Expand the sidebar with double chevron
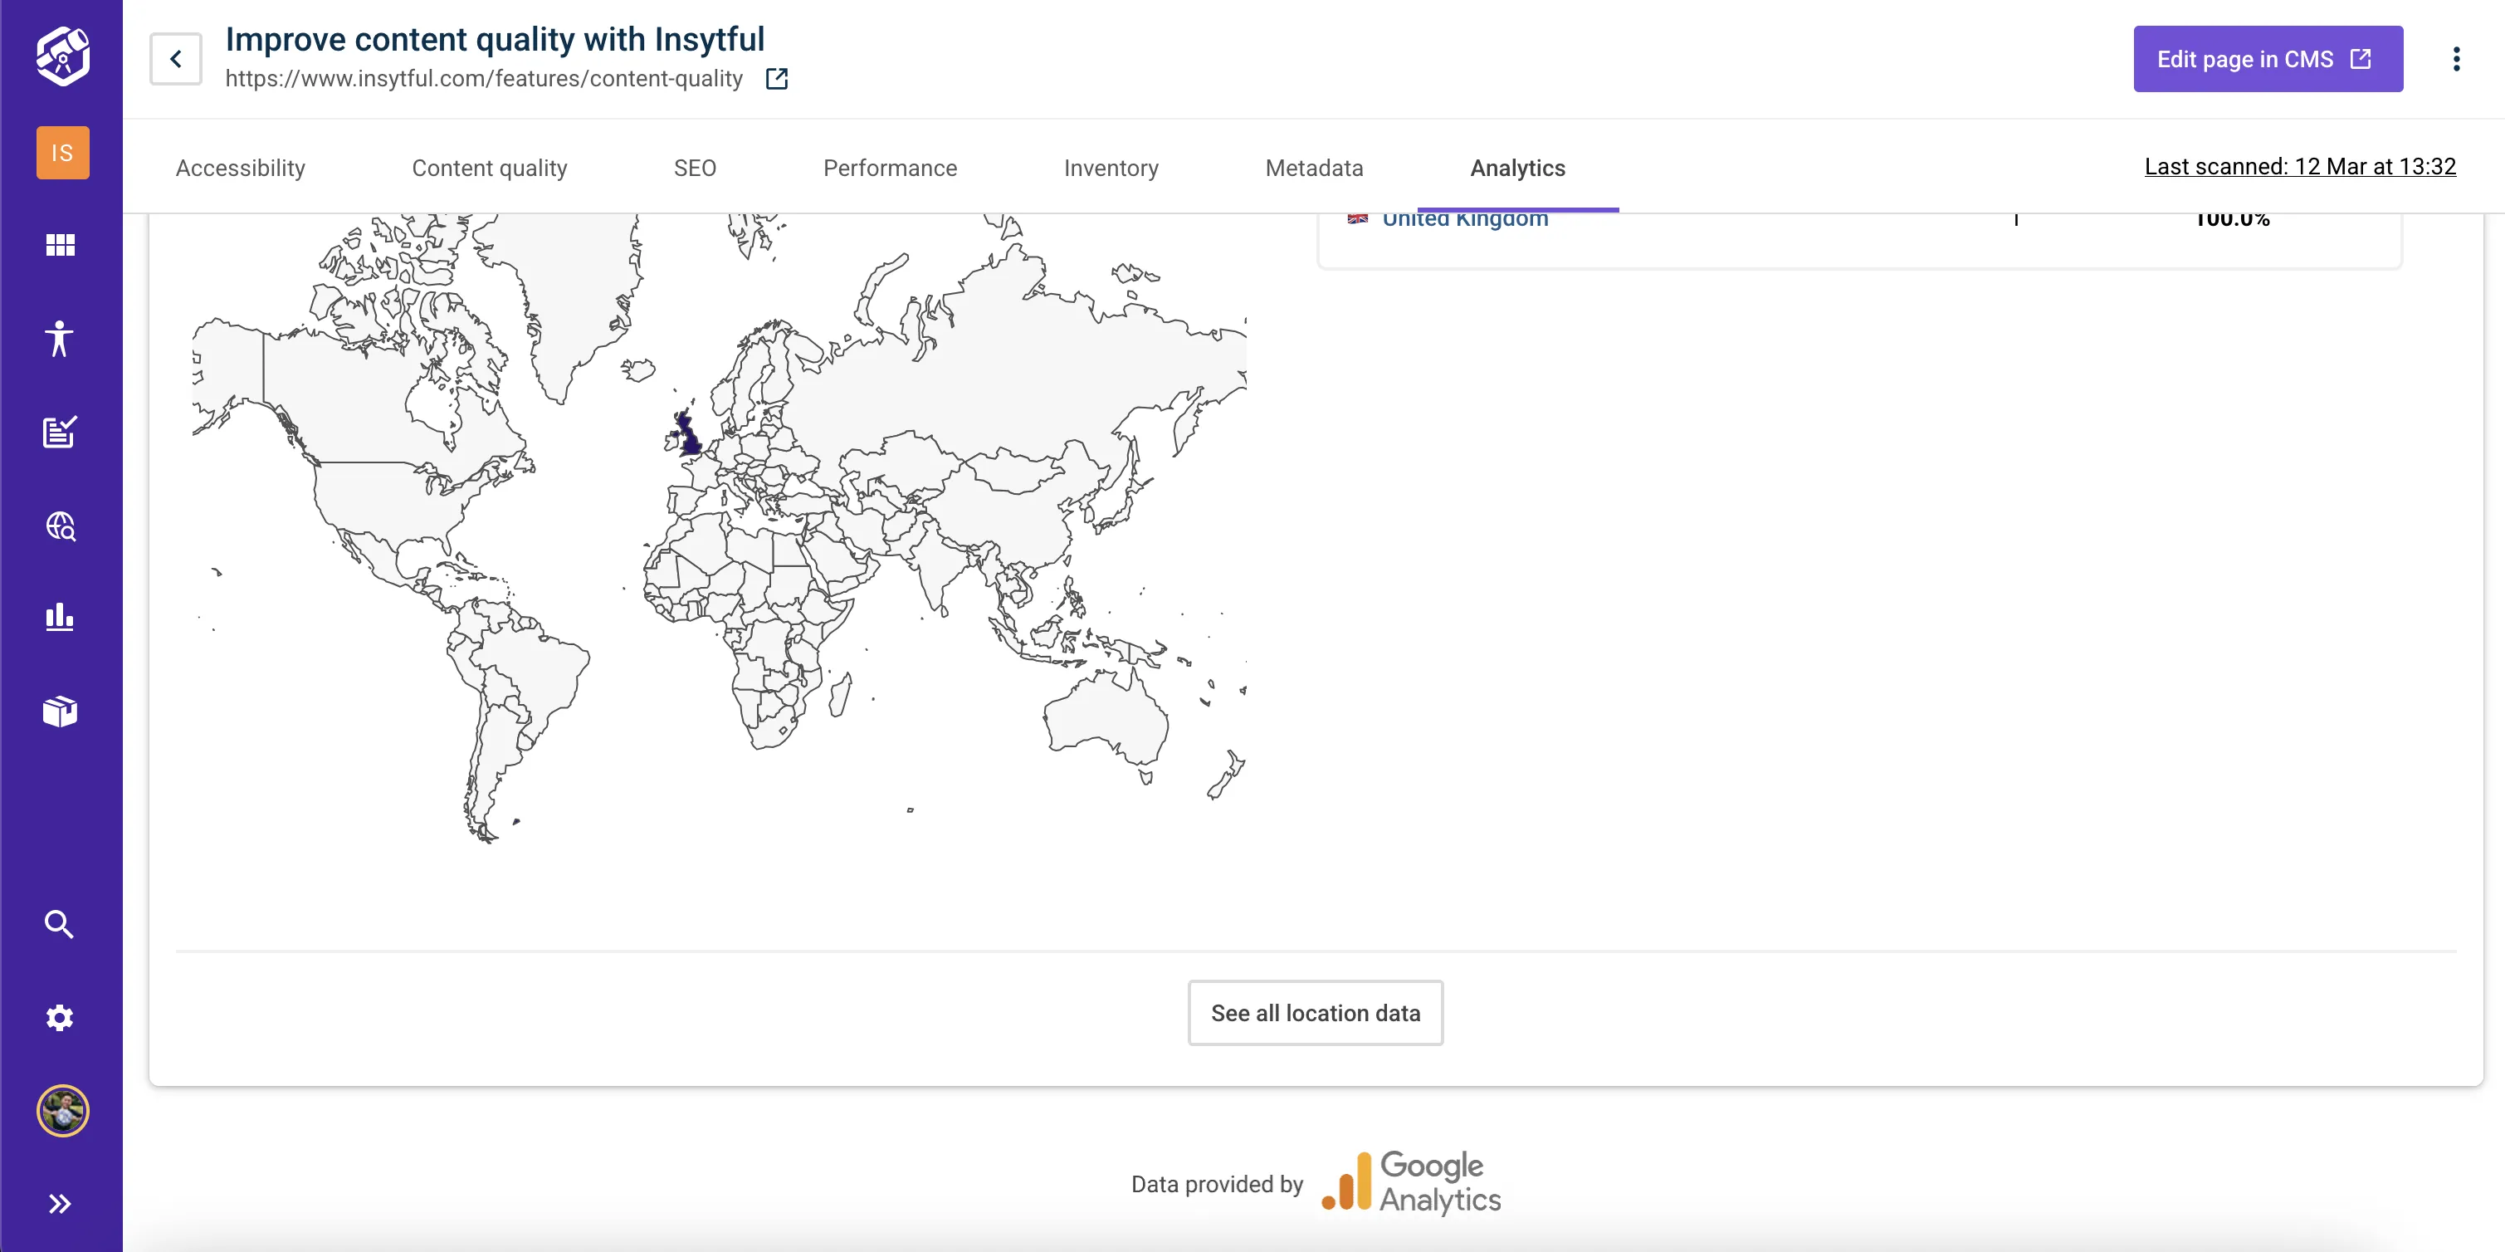 [59, 1205]
